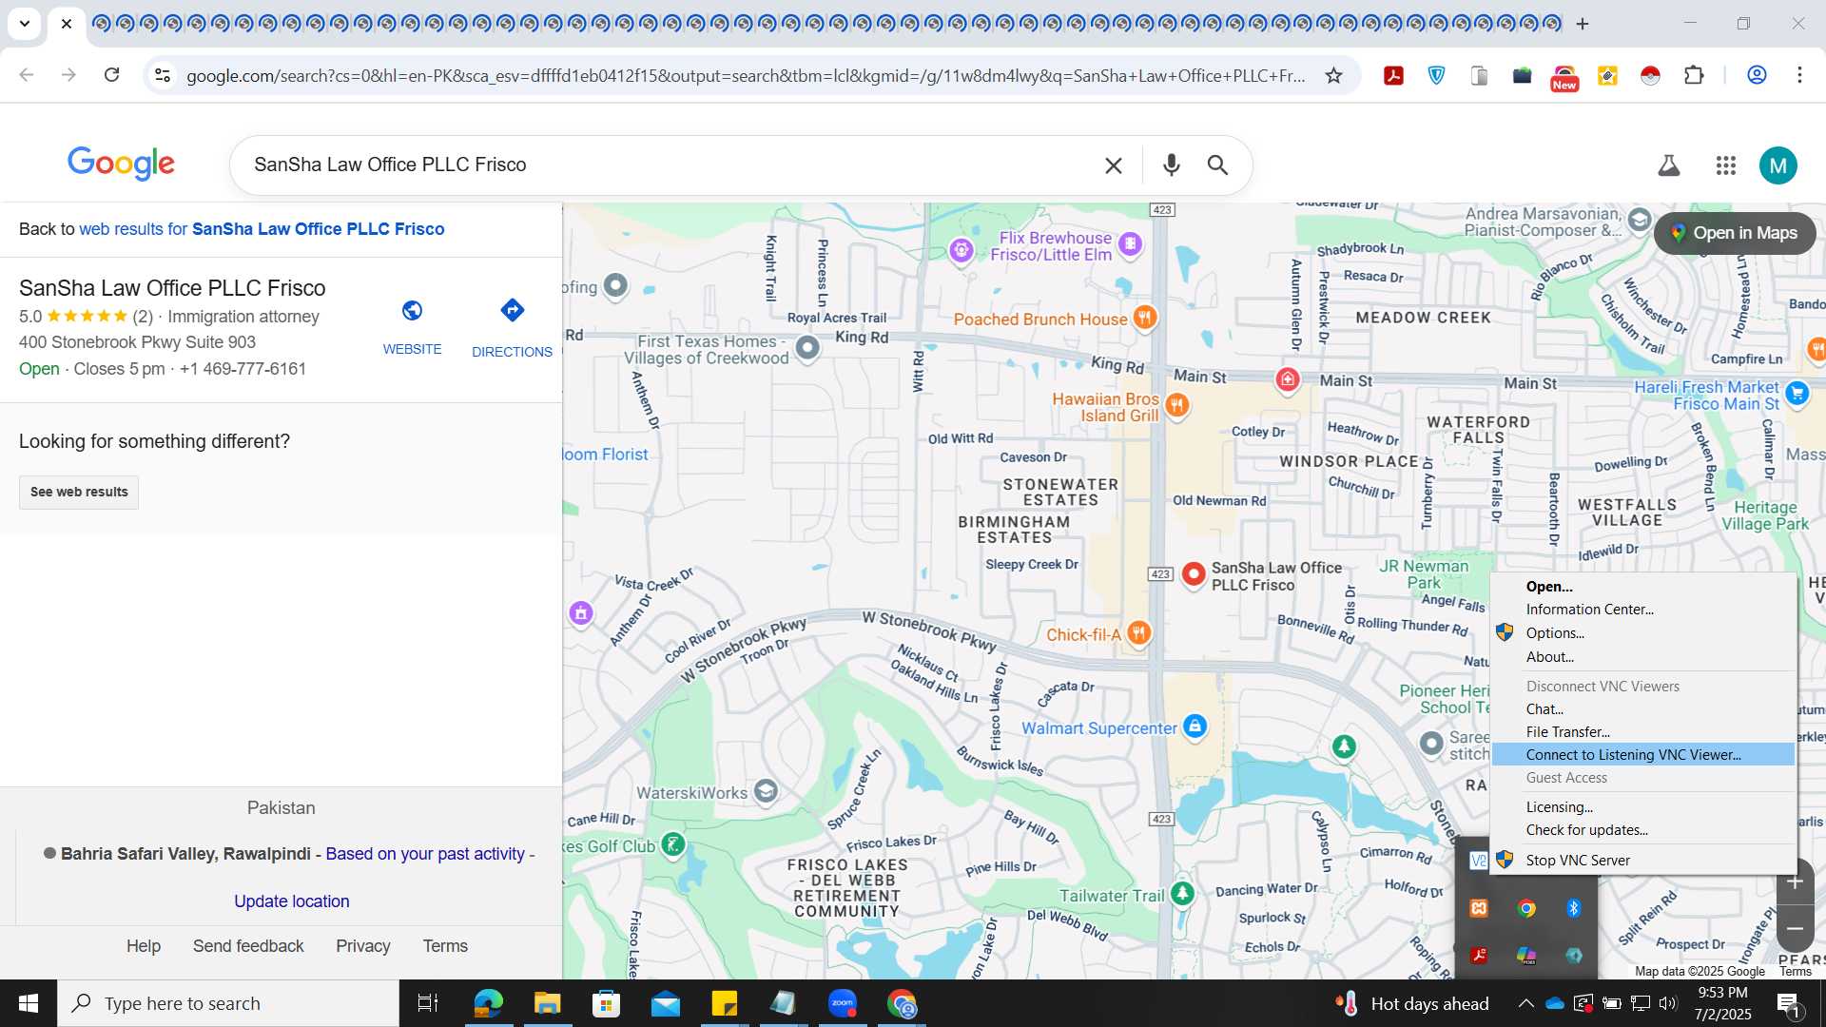This screenshot has width=1826, height=1027.
Task: Click the SanSha Law Office map pin
Action: pyautogui.click(x=1193, y=574)
